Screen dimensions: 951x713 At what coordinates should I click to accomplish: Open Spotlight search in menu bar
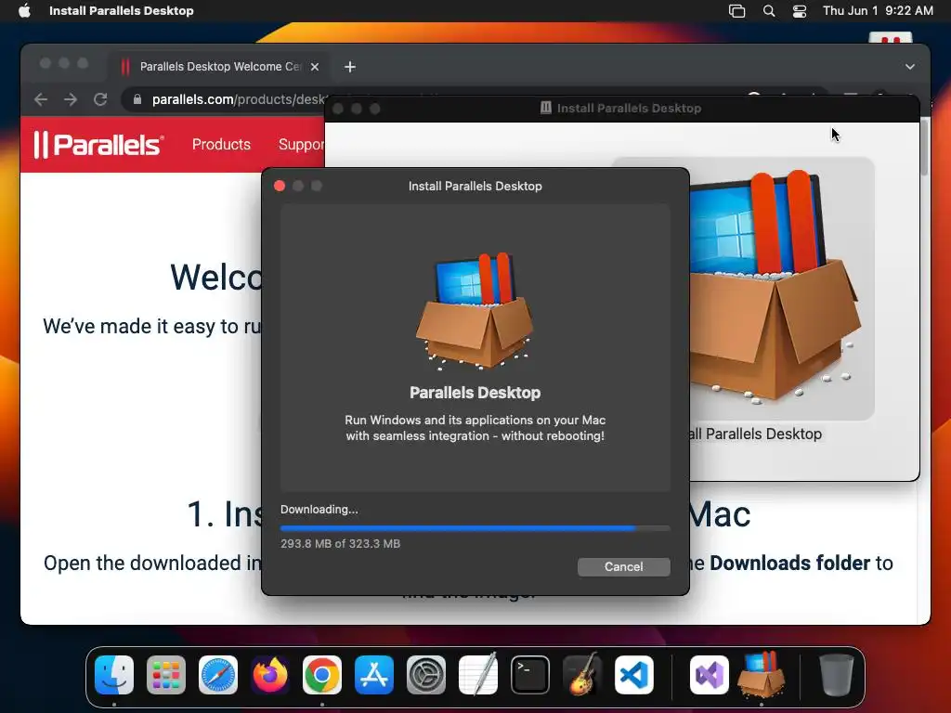click(x=768, y=11)
